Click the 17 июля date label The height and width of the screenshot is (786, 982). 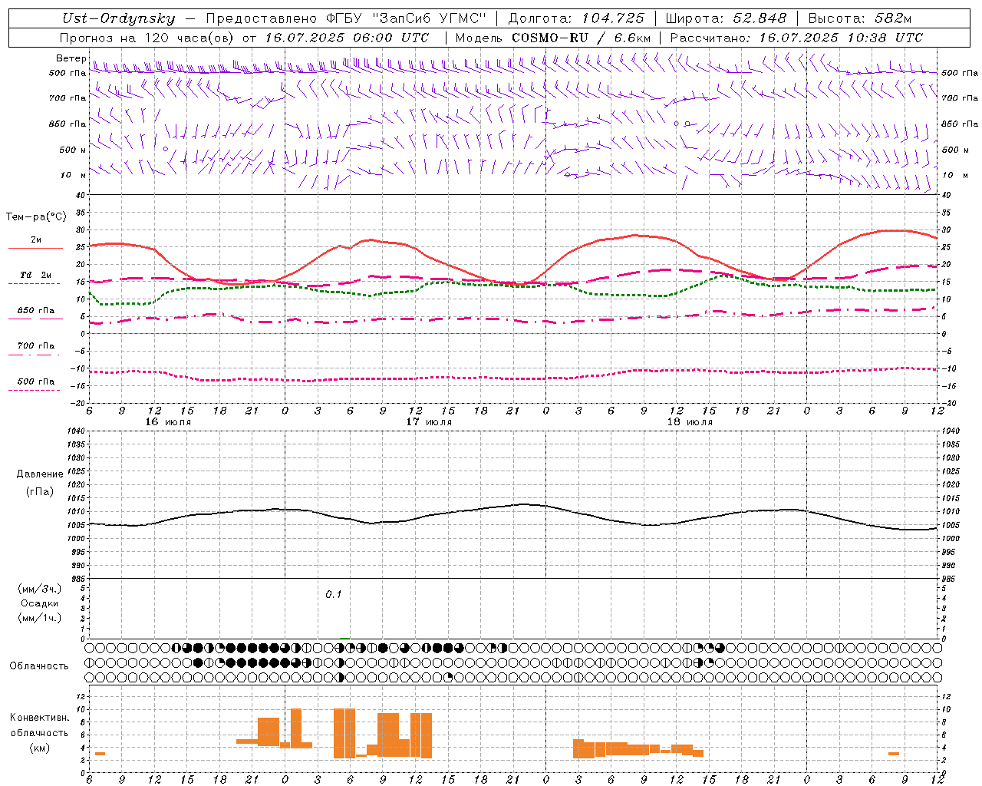429,421
